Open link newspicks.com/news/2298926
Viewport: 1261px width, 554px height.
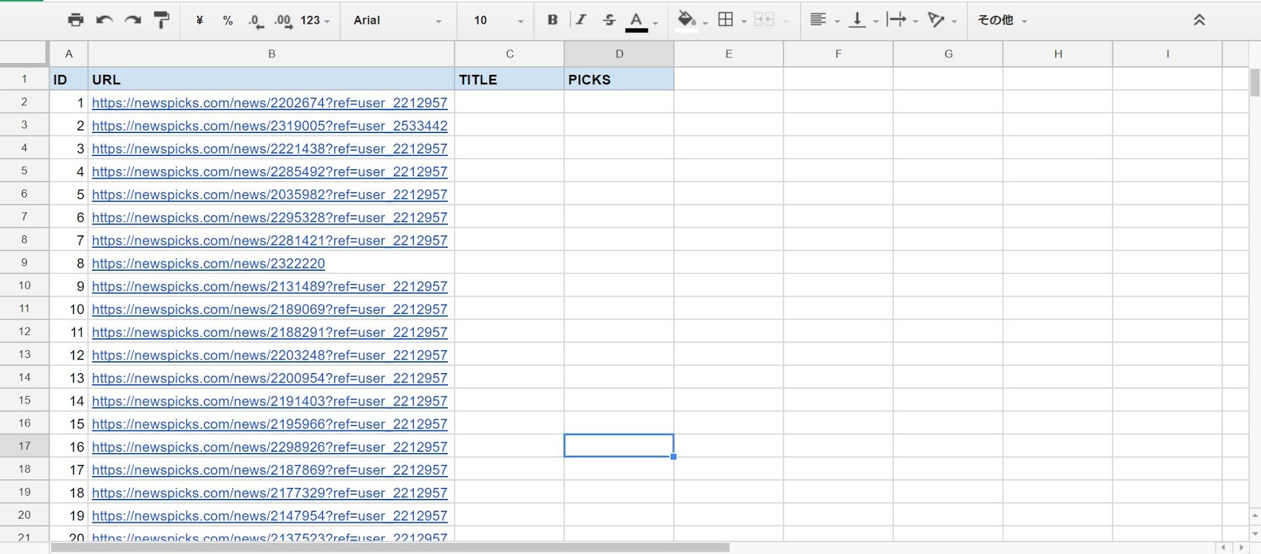point(270,447)
